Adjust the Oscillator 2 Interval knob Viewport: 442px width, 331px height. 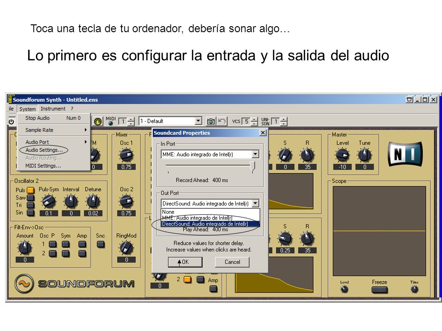point(71,201)
